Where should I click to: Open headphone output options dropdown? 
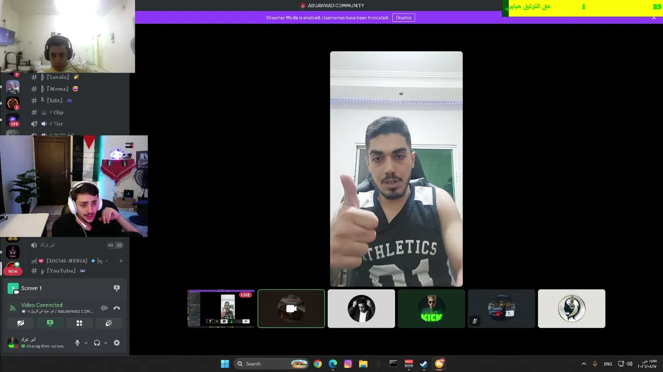pos(106,343)
